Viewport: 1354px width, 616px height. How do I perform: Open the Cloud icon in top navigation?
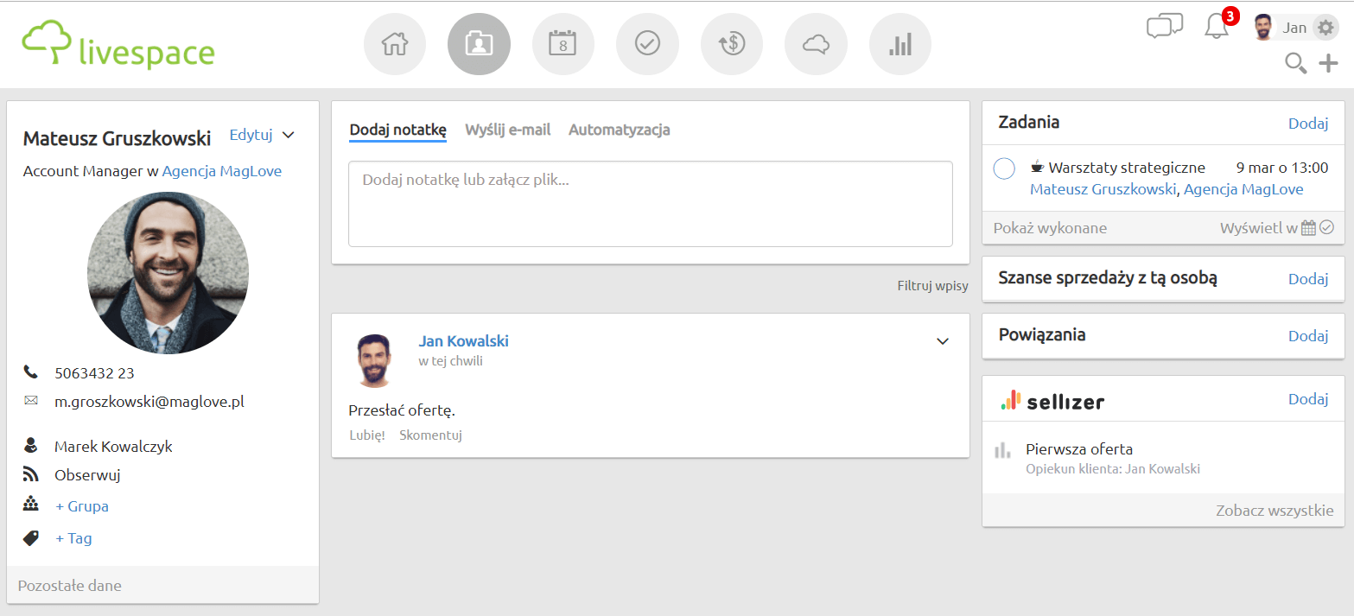pos(816,44)
